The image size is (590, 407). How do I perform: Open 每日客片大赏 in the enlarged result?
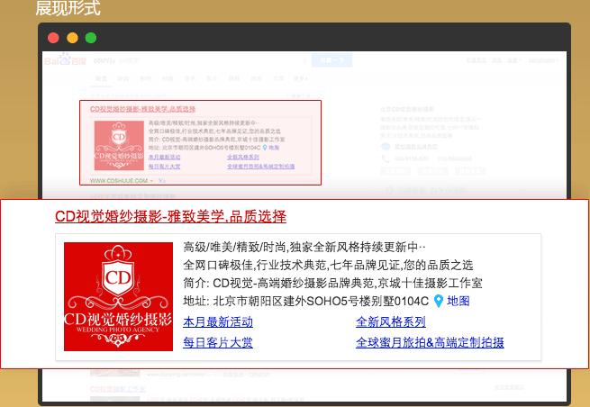(218, 342)
